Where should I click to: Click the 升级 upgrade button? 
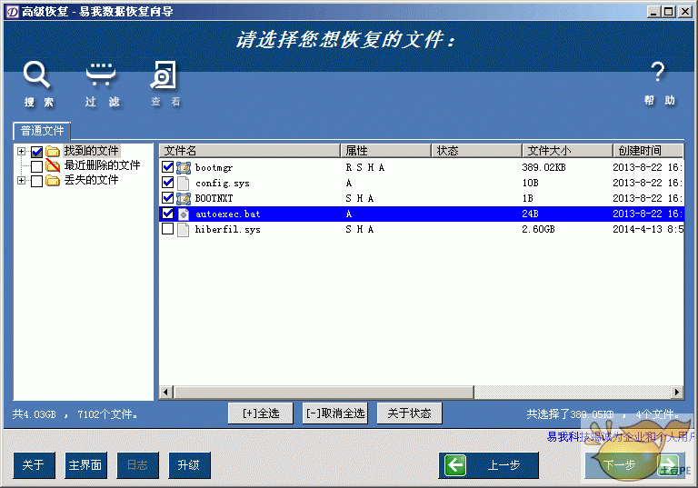coord(189,465)
